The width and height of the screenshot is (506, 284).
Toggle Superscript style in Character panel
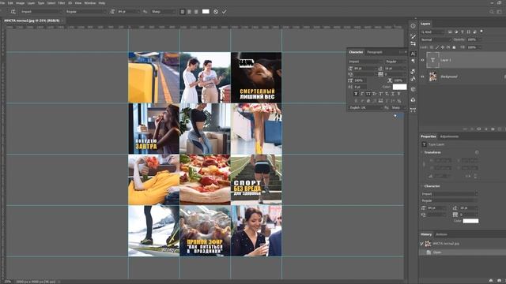[380, 94]
